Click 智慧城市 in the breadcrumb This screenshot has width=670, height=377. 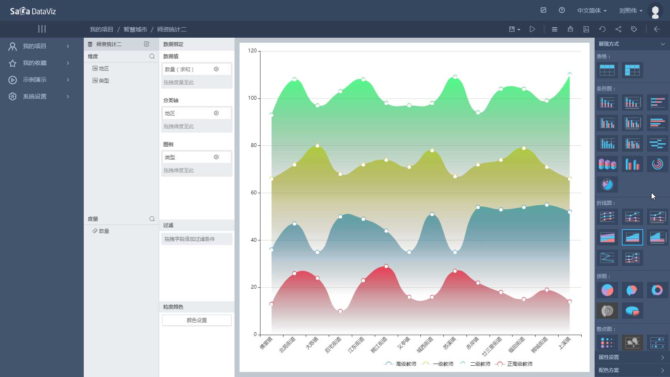(135, 29)
